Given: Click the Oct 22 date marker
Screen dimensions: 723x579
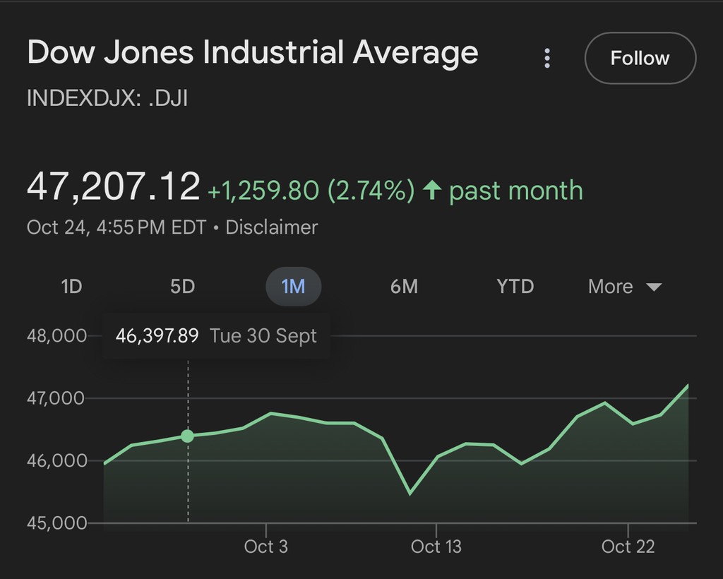Looking at the screenshot, I should [628, 547].
